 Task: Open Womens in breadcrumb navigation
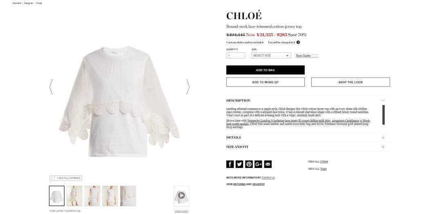tap(17, 3)
